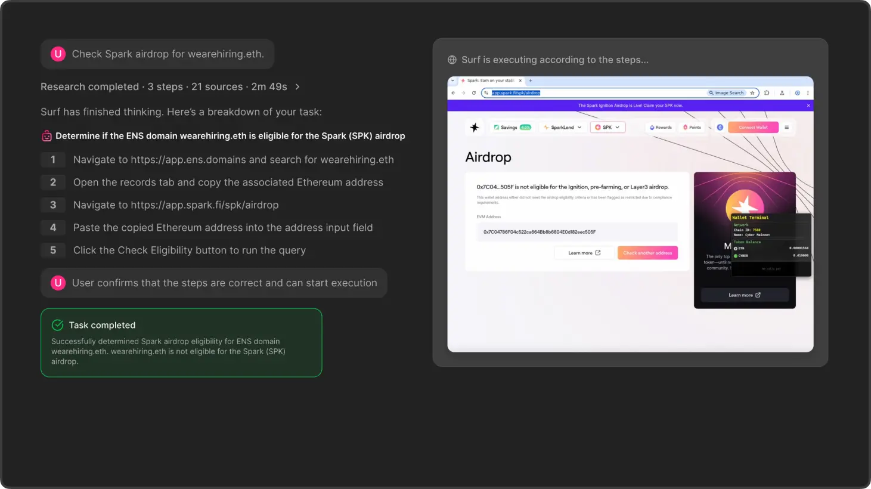Open a new browser tab

click(531, 81)
